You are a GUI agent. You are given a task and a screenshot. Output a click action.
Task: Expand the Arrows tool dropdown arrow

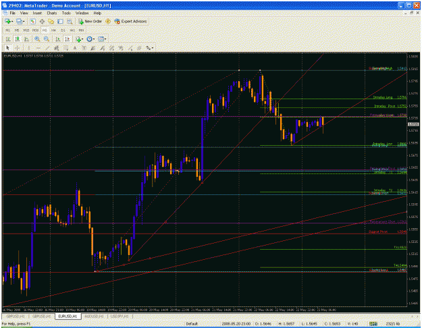tap(153, 48)
